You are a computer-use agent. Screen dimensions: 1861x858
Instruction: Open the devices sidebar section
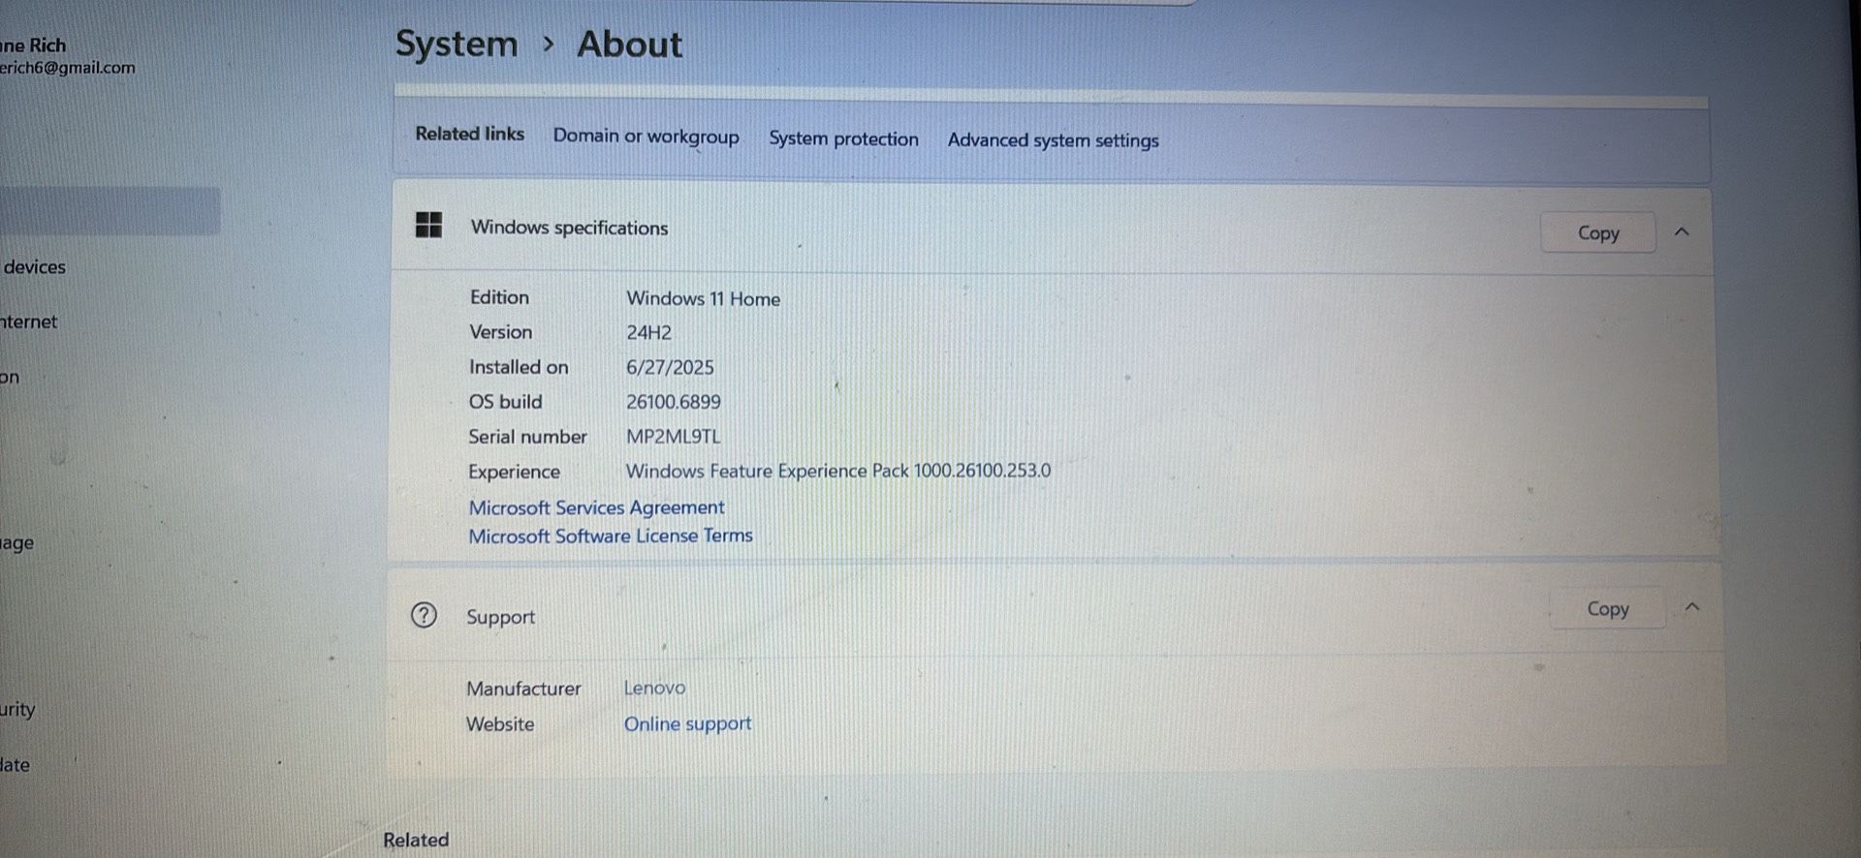click(34, 267)
